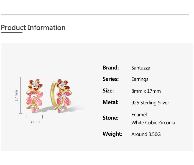Click the Enamel stone value
This screenshot has width=194, height=165.
(139, 115)
